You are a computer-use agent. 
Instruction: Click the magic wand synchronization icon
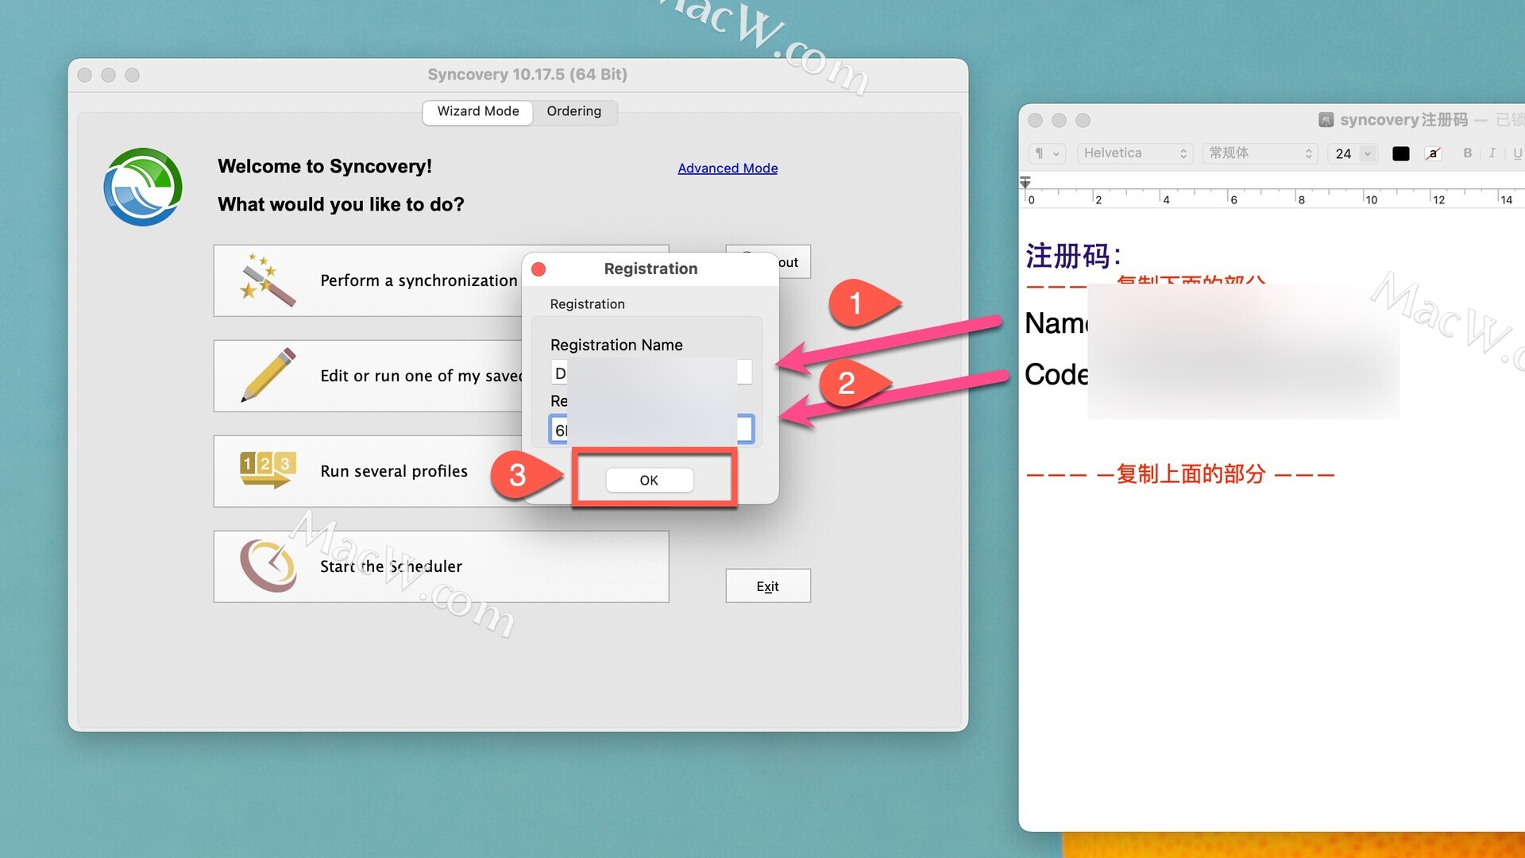[x=268, y=280]
